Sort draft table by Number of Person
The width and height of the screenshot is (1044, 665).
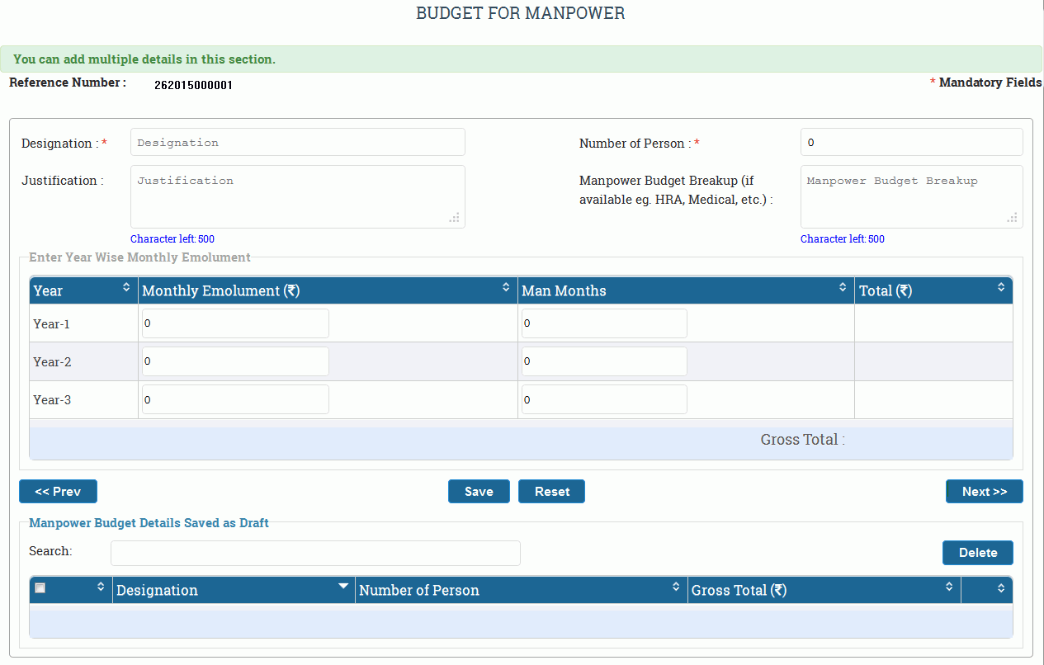(676, 587)
